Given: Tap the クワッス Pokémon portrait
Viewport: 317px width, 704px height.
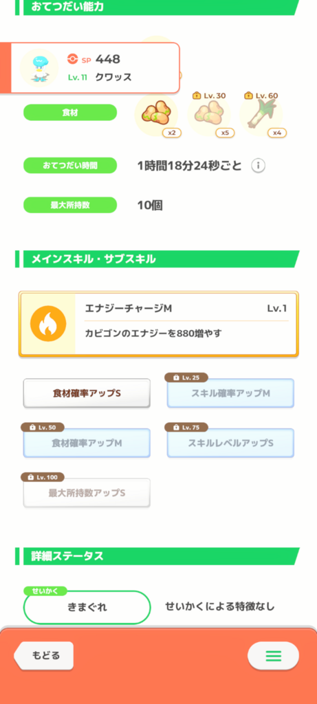Looking at the screenshot, I should pyautogui.click(x=39, y=68).
